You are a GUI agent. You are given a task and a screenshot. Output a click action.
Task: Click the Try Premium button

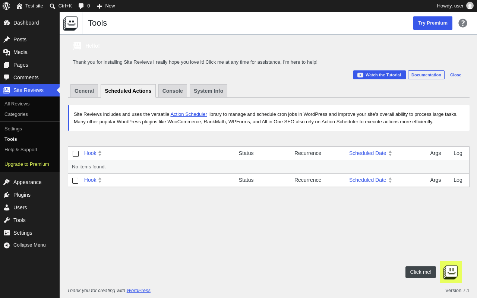tap(433, 23)
